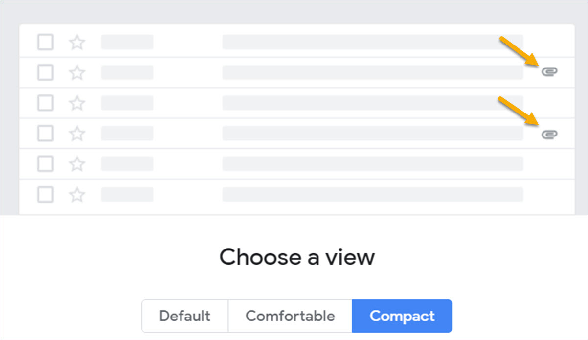
Task: Select the checkbox of the last email
Action: click(x=45, y=195)
